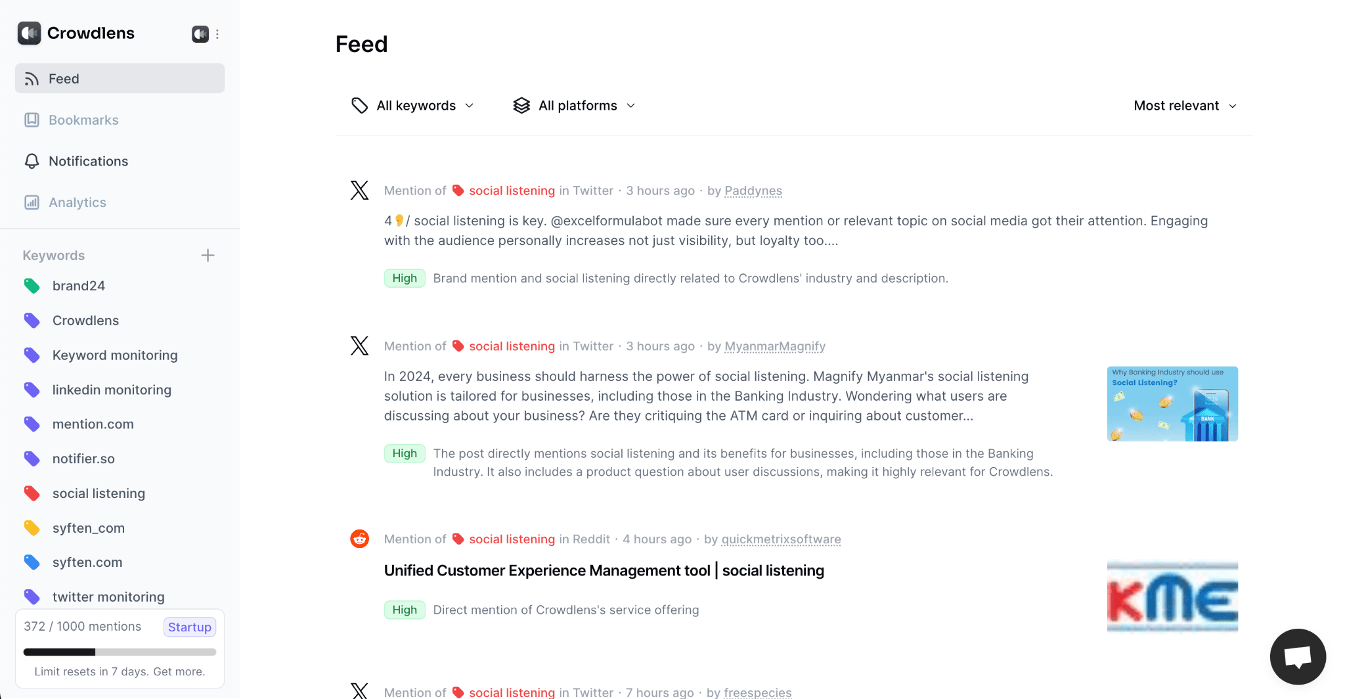The image size is (1345, 699).
Task: Select the Feed navigation item
Action: coord(64,79)
